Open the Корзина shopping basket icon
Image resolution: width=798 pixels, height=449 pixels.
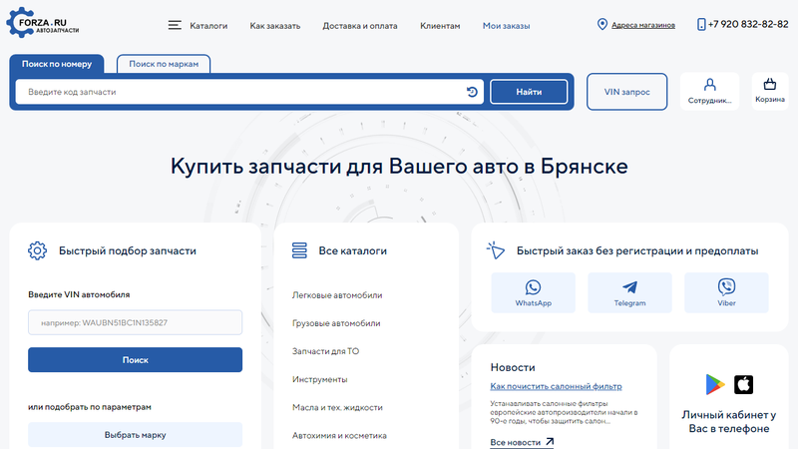click(x=769, y=86)
